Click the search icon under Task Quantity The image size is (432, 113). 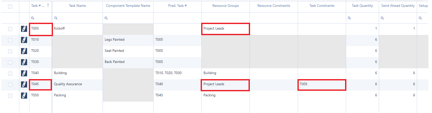tap(349, 18)
